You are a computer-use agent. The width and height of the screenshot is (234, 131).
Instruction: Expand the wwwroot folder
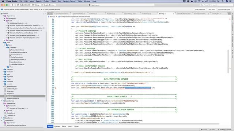point(3,84)
